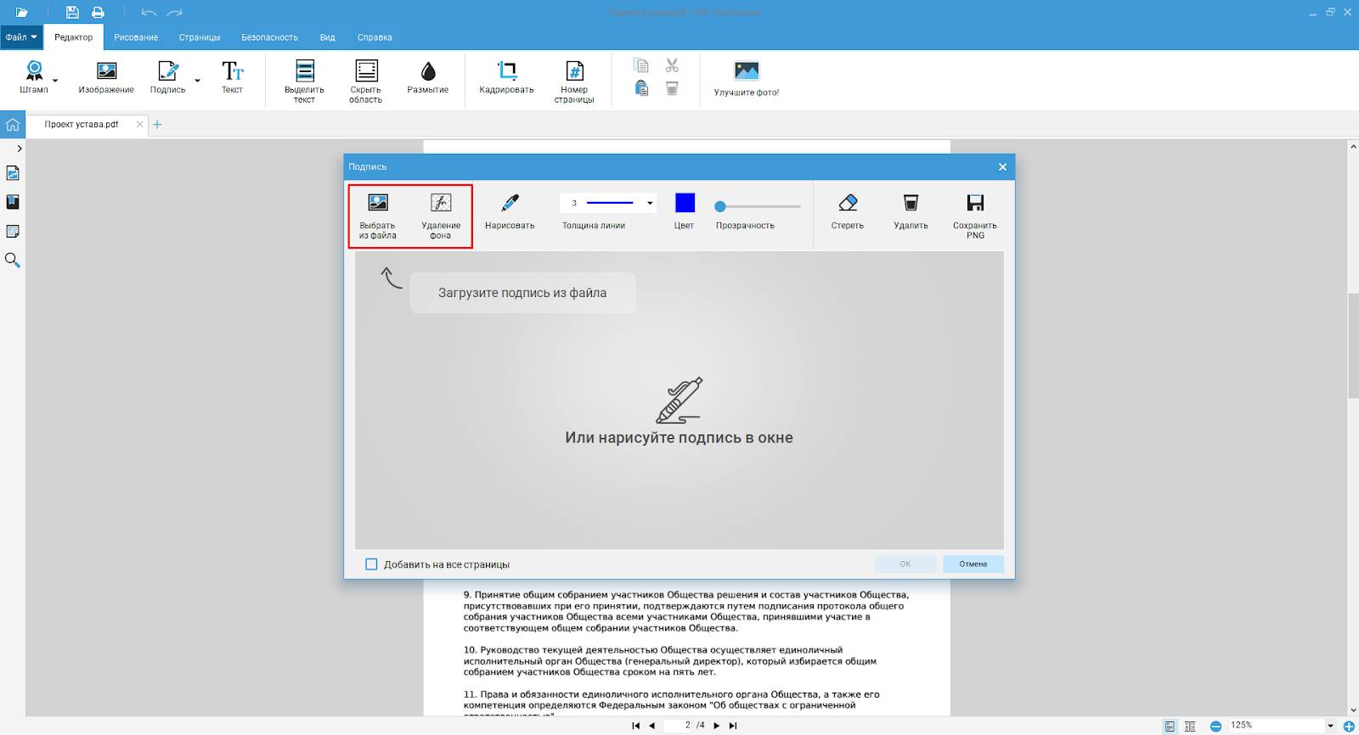This screenshot has width=1359, height=735.
Task: Enable Добавить на все страницы checkbox
Action: pos(371,564)
